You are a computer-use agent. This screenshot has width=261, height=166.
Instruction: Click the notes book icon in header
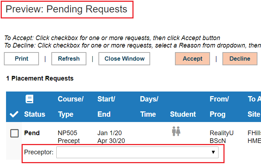coord(29,99)
